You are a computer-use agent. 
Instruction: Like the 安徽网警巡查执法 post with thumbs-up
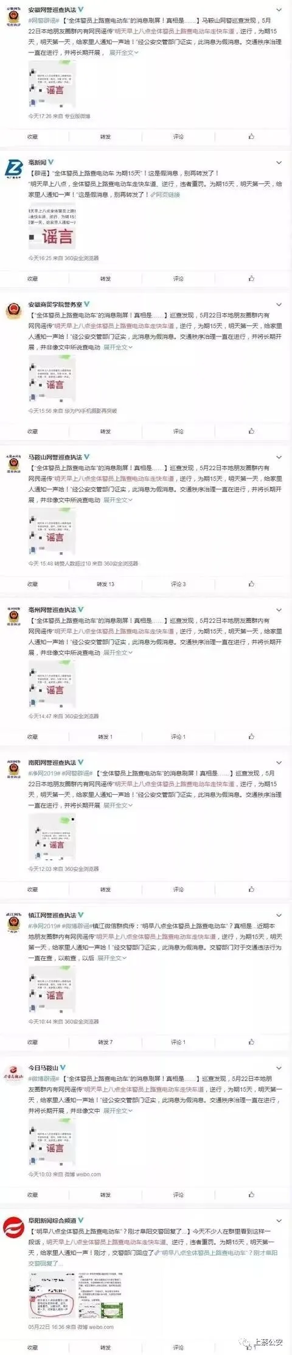(251, 137)
